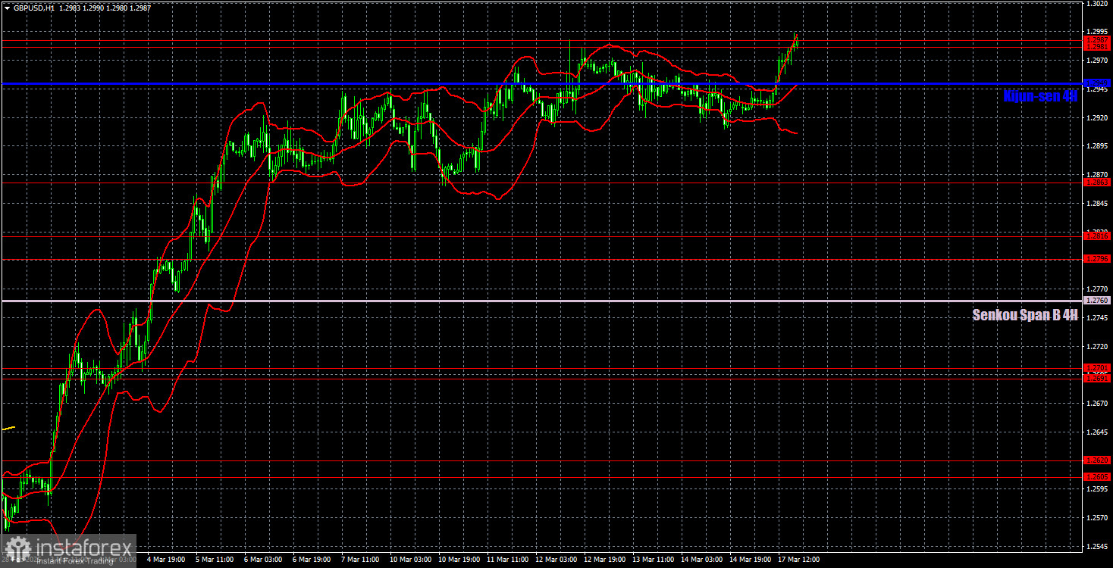Click the 1.2770 price scale value
This screenshot has width=1113, height=568.
(x=1097, y=289)
